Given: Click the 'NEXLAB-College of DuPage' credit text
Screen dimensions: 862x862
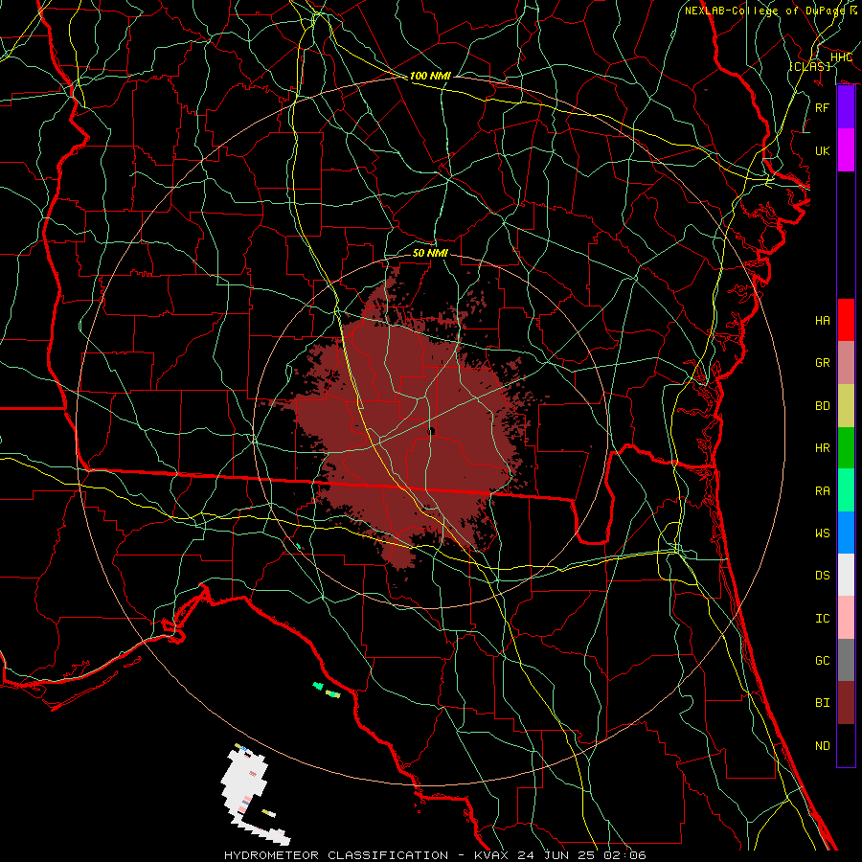Looking at the screenshot, I should 767,11.
